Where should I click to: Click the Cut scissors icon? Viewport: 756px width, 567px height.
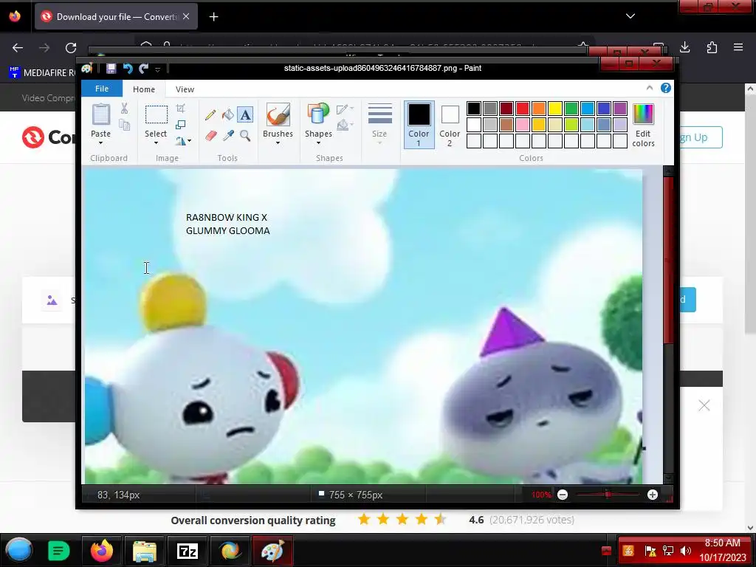coord(124,109)
